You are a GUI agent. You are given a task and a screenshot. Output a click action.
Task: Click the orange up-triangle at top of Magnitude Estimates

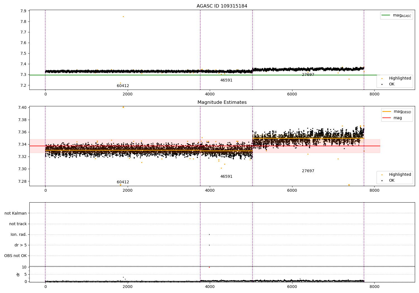pos(123,107)
